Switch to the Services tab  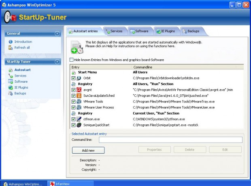click(115, 31)
